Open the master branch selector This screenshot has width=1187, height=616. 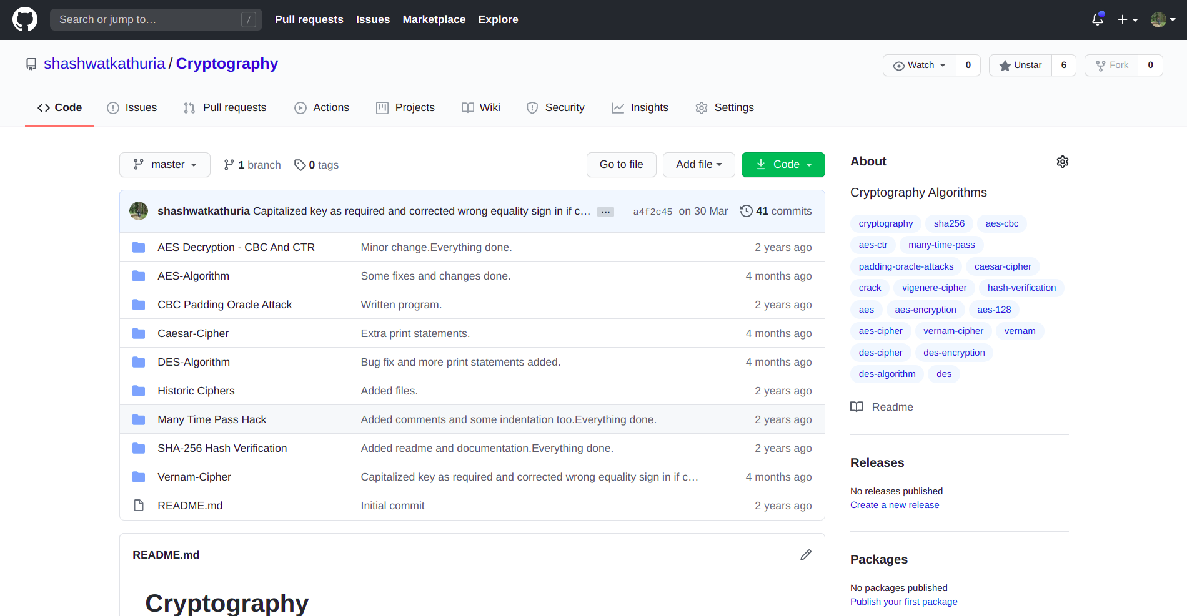[x=165, y=165]
